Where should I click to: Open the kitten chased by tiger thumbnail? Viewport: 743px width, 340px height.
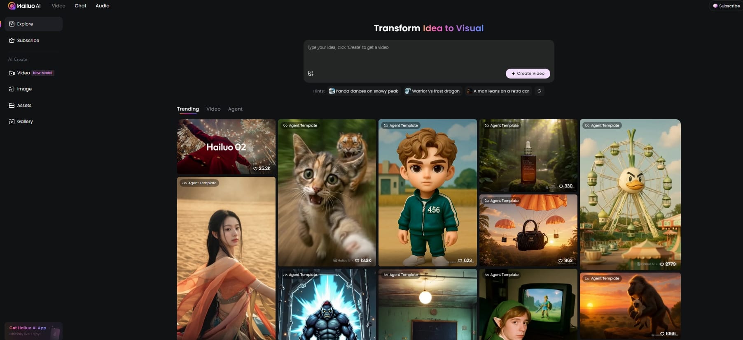327,192
